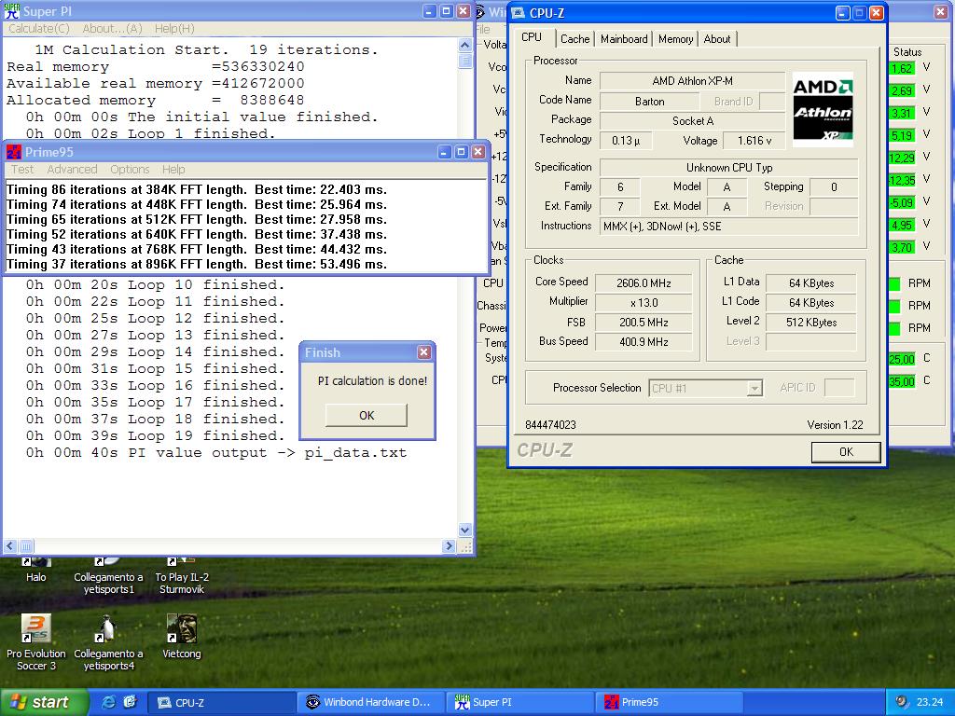Click the Super PI horizontal scroll left arrow
The image size is (955, 716).
pos(10,546)
